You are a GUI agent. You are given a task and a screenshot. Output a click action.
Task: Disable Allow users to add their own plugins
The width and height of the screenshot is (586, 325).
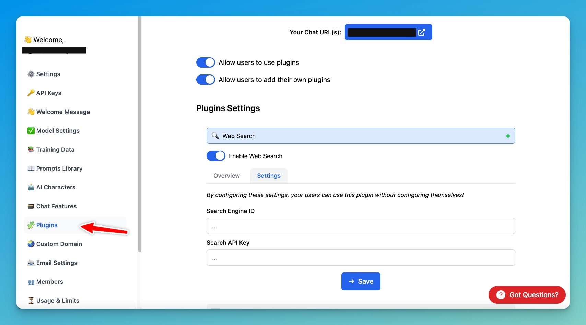click(x=205, y=79)
